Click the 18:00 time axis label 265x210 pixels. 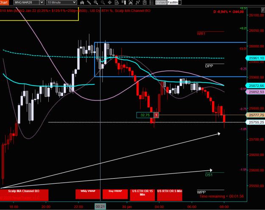(x=14, y=207)
